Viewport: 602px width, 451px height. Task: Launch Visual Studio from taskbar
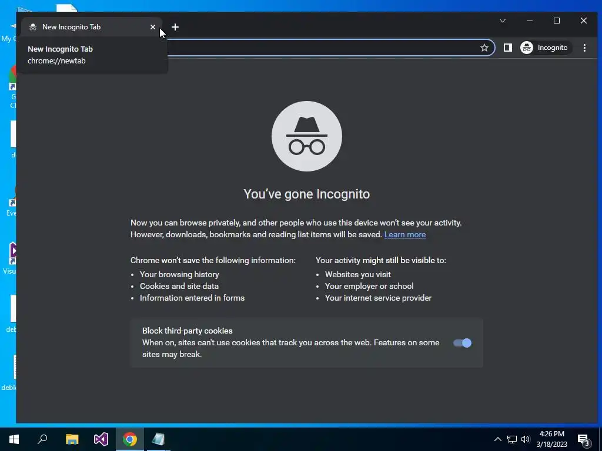[101, 439]
